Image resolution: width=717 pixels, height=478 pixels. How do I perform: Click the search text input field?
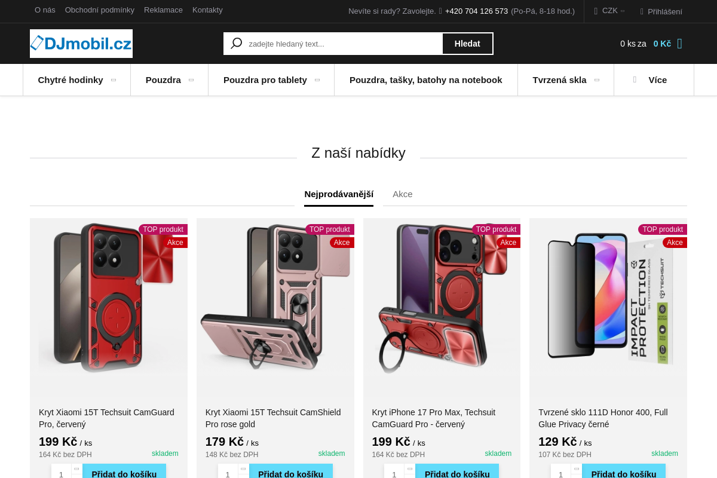tap(344, 44)
